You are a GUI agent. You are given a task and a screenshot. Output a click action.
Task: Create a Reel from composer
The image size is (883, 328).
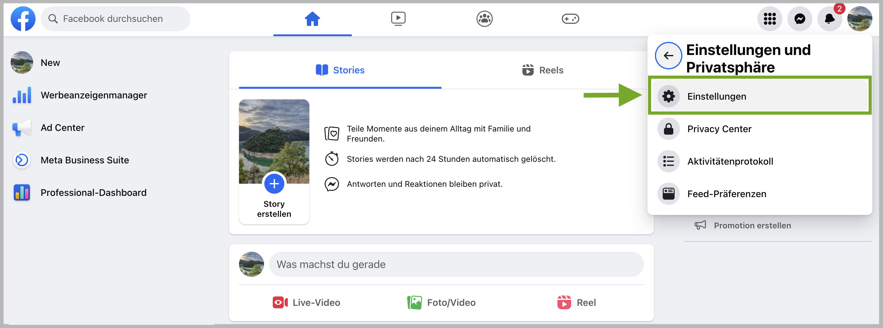(x=576, y=303)
